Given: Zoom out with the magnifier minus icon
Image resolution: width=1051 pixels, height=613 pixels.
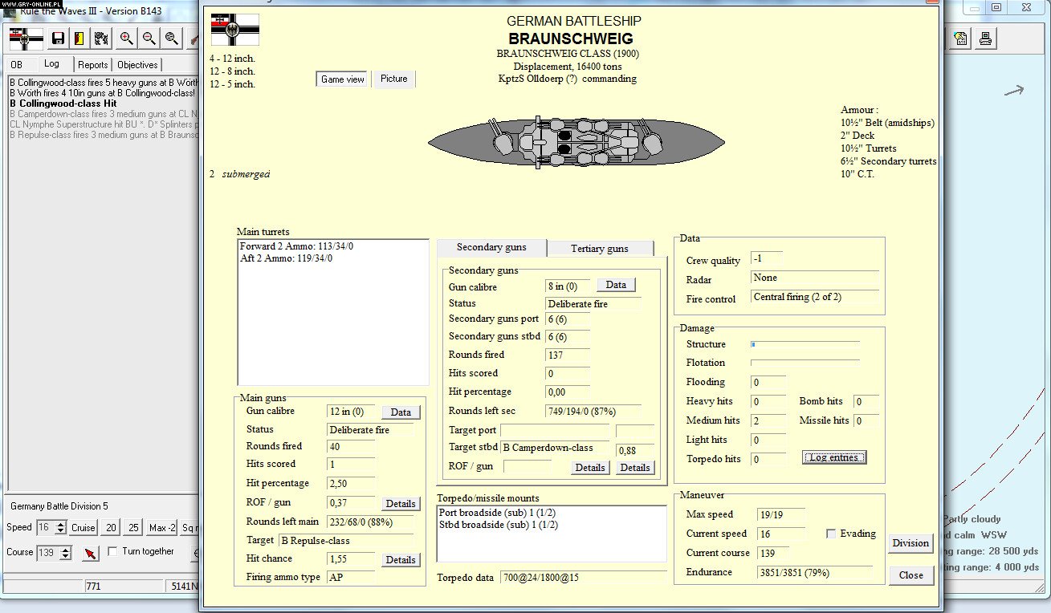Looking at the screenshot, I should click(x=149, y=39).
